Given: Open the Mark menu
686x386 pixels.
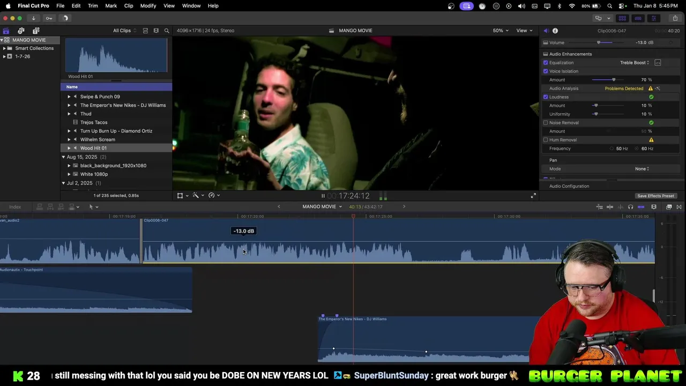Looking at the screenshot, I should pyautogui.click(x=111, y=6).
